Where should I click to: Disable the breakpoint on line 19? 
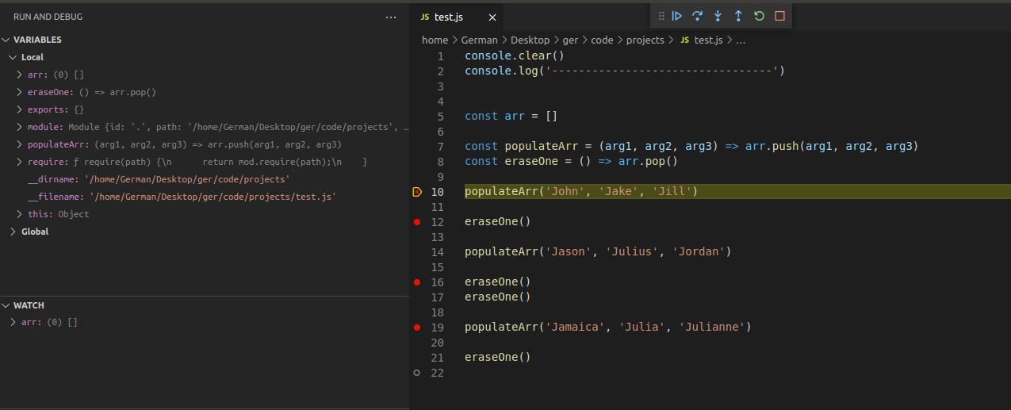pyautogui.click(x=417, y=327)
